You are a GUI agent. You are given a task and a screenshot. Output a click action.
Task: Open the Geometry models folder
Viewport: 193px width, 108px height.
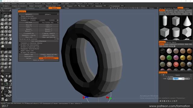[182, 10]
